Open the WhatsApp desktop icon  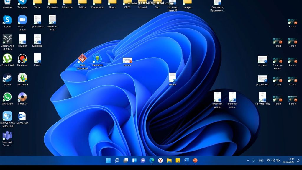7,97
